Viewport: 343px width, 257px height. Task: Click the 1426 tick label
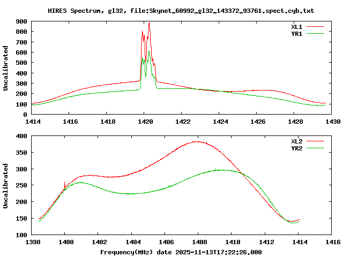pos(258,122)
